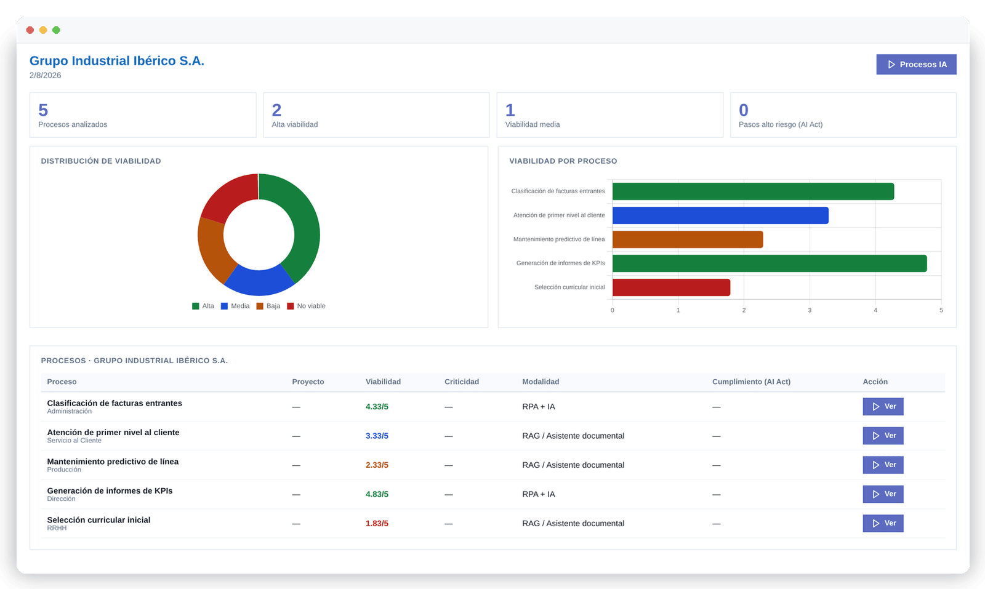Click the 4.33/5 viability value
Screen dimensions: 985x589
click(377, 407)
